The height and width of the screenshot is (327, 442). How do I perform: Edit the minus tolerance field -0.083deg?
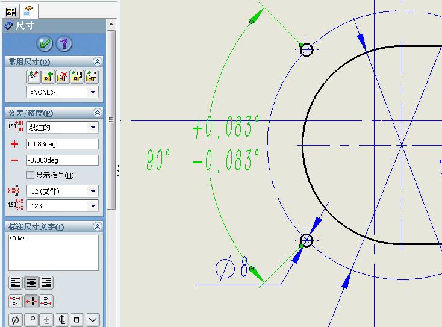(x=63, y=160)
